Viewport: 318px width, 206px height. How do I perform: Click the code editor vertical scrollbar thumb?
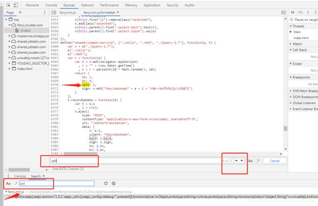[286, 128]
